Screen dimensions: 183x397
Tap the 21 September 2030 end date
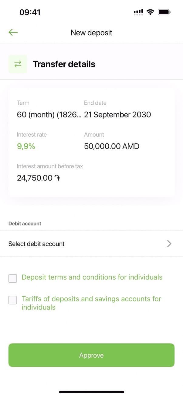pyautogui.click(x=117, y=115)
